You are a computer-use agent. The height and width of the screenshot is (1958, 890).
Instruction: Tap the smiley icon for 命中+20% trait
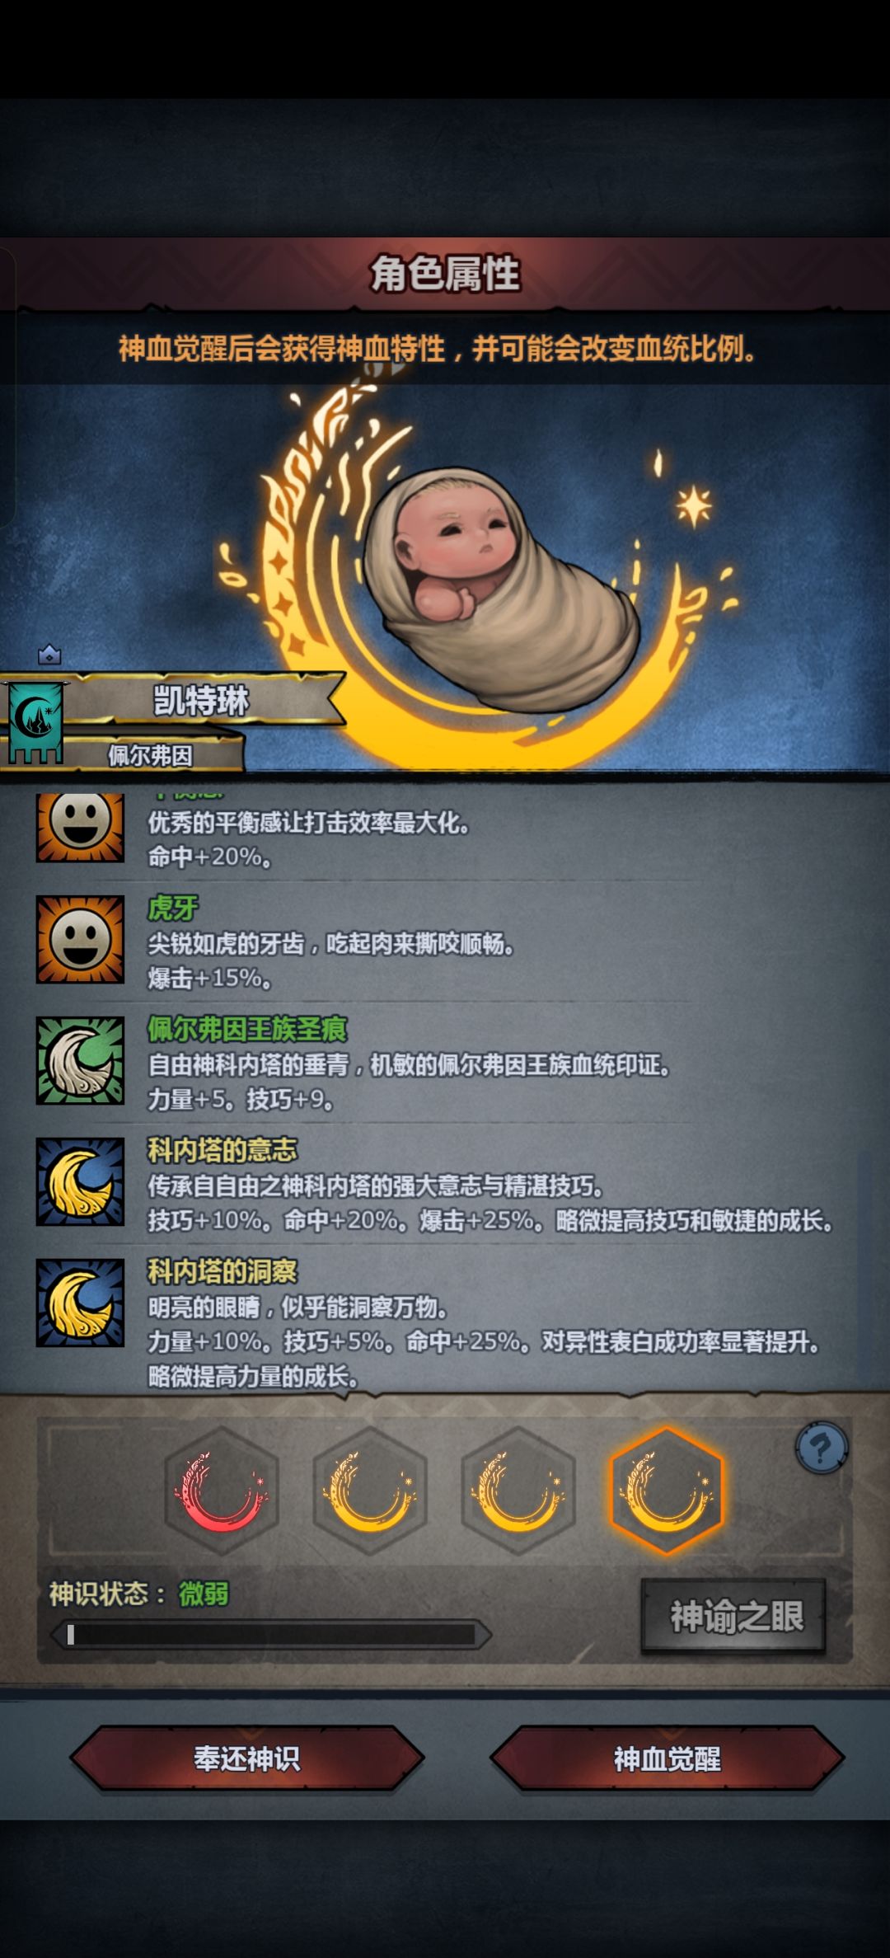pos(80,827)
